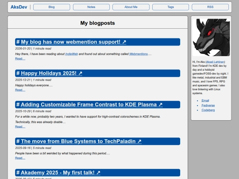
Task: Open 'Happy Holidays 2025!' post title
Action: pyautogui.click(x=51, y=73)
